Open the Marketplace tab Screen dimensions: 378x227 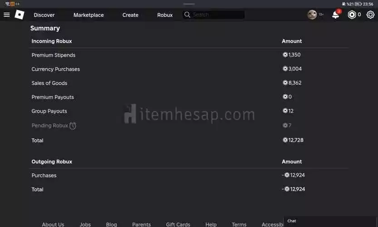point(88,15)
